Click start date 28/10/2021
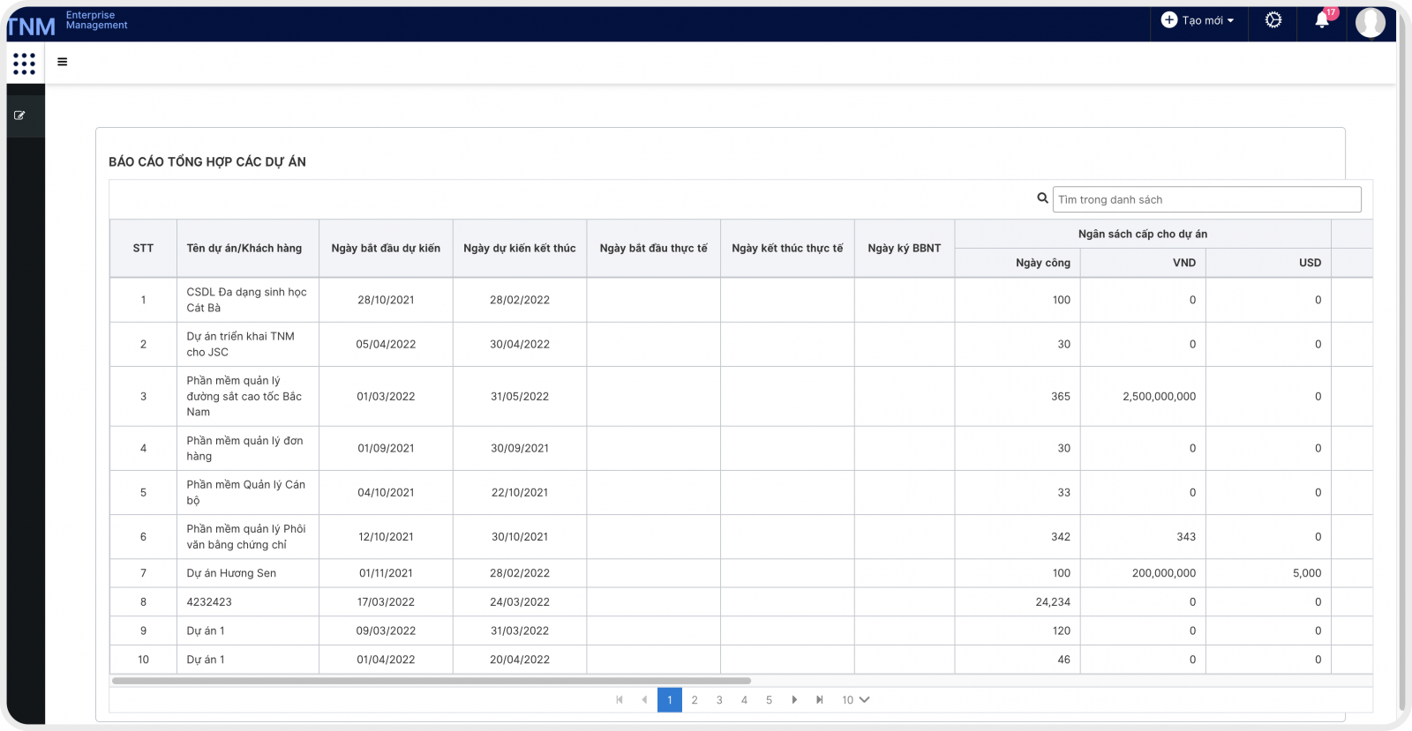This screenshot has width=1412, height=731. click(386, 300)
